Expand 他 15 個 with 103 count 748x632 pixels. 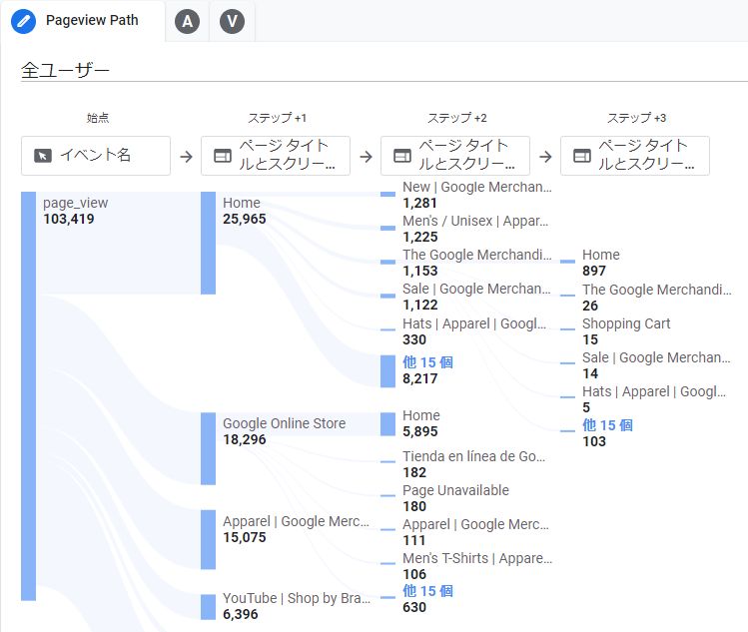[607, 425]
